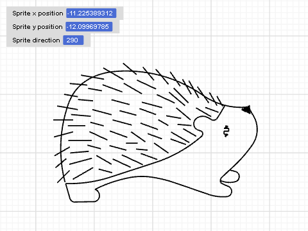Click the Sprite x position value -11.225389312
The height and width of the screenshot is (231, 308).
click(x=91, y=13)
